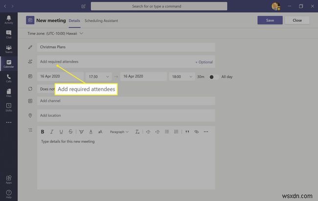
Task: Switch to the Details tab
Action: 74,21
